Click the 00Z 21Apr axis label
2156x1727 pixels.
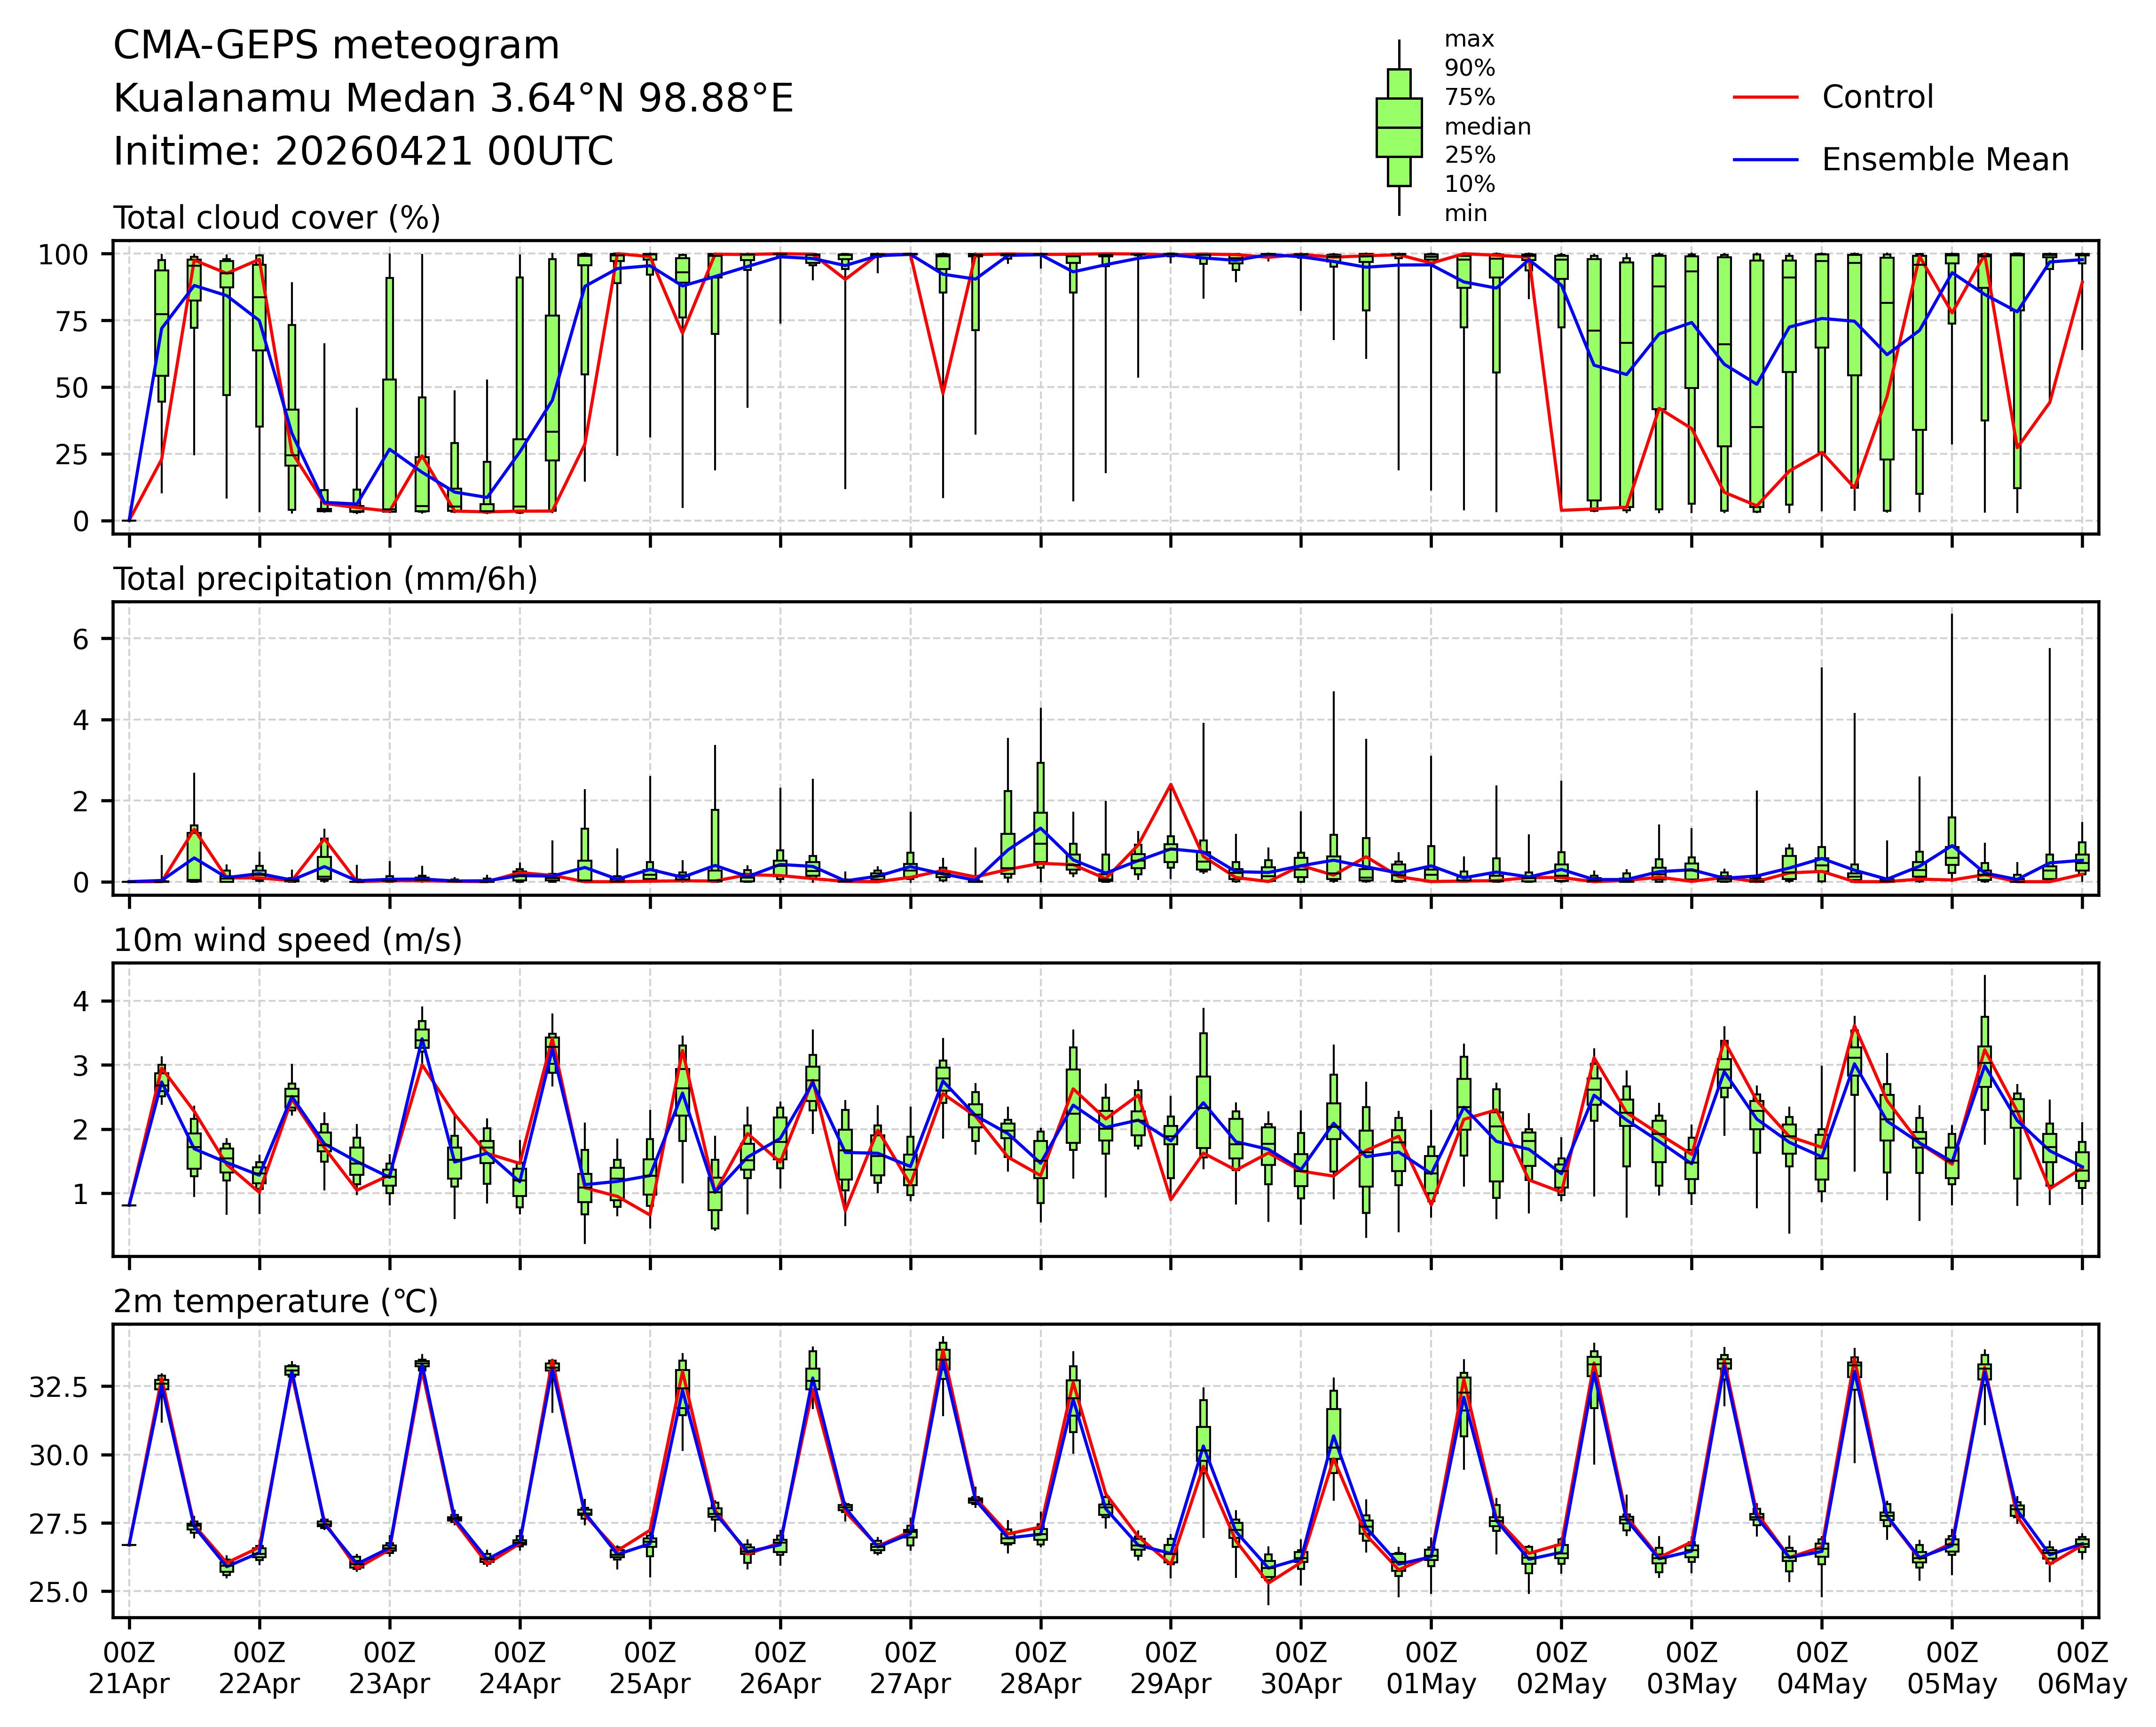tap(129, 1667)
